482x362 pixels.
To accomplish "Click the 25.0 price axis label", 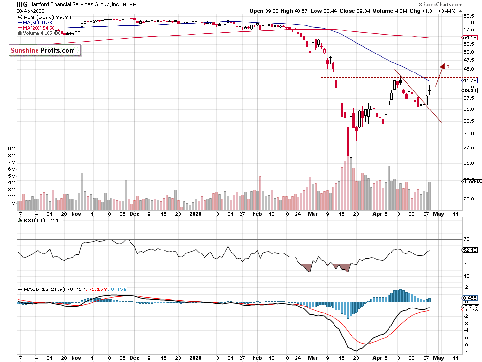I will click(x=468, y=163).
